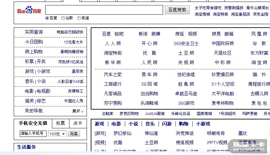Expand 我的导航 with 展开

(x=78, y=111)
